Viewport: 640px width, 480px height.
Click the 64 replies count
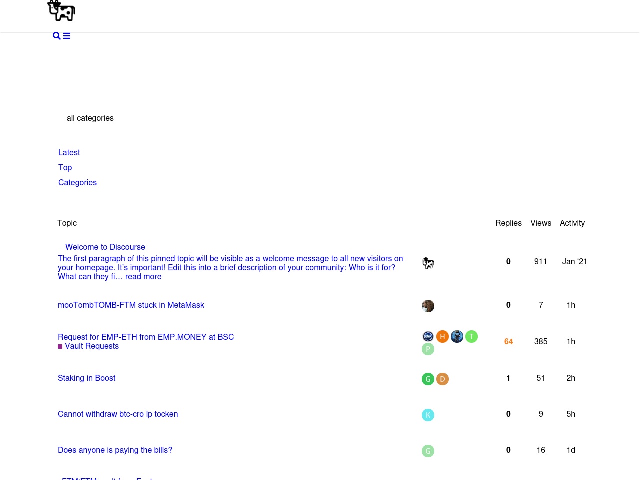[x=508, y=342]
